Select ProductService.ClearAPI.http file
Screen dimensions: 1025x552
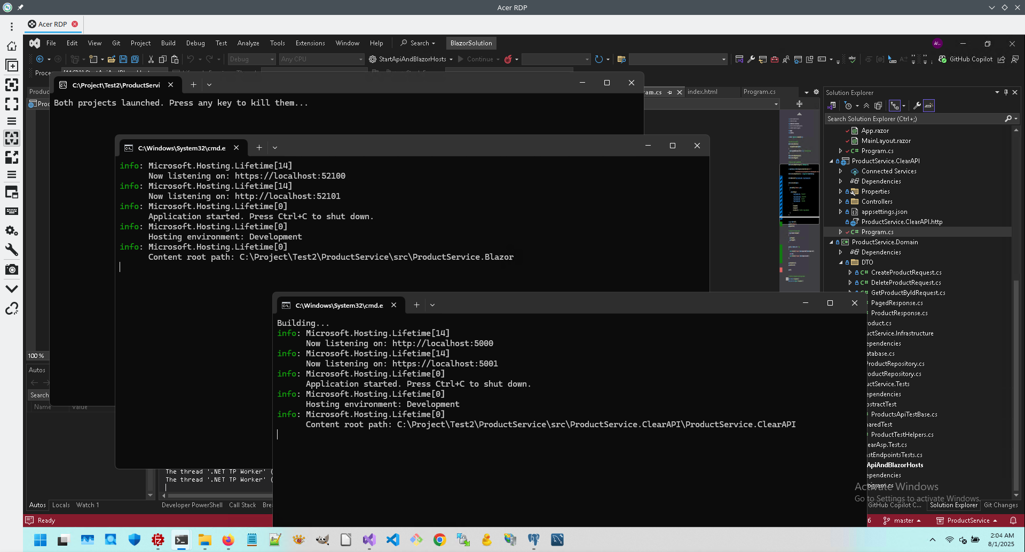pos(902,222)
